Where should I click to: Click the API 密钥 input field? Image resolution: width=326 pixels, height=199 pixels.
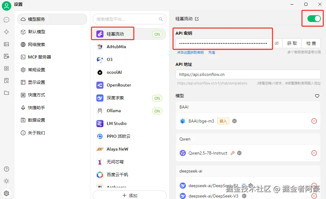pyautogui.click(x=224, y=43)
